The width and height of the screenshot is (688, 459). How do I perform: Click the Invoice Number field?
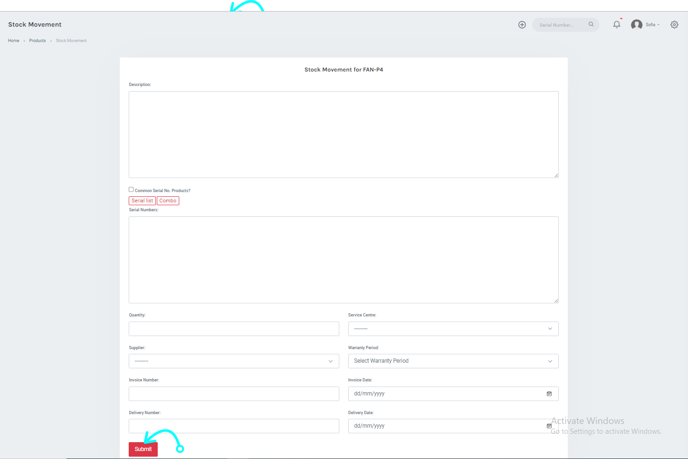click(x=234, y=394)
